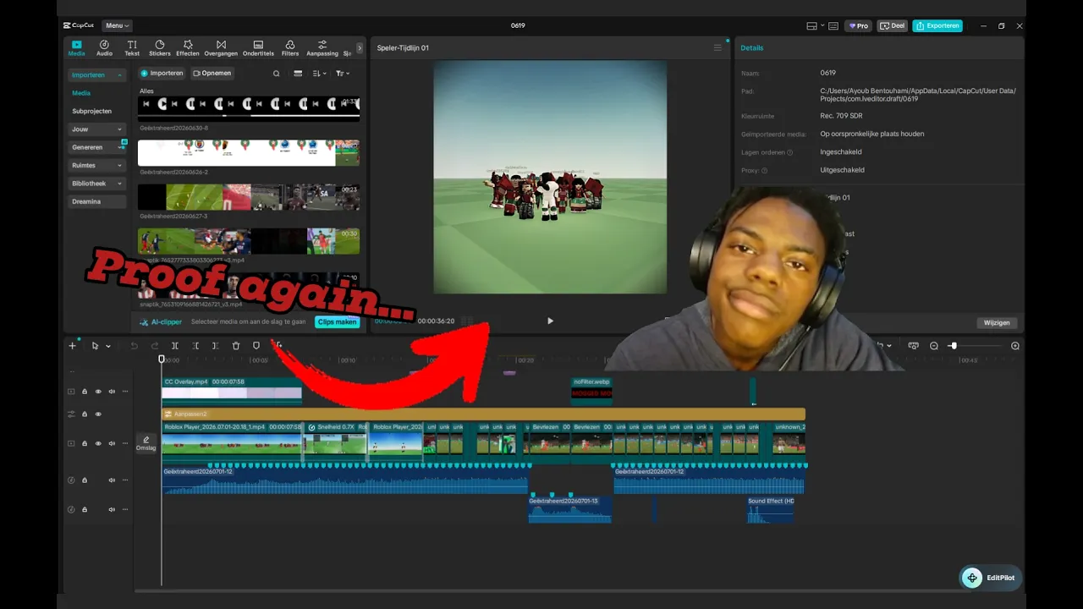Select the Geëxtraheerd20260626-2 media thumbnail
This screenshot has height=609, width=1083.
249,153
